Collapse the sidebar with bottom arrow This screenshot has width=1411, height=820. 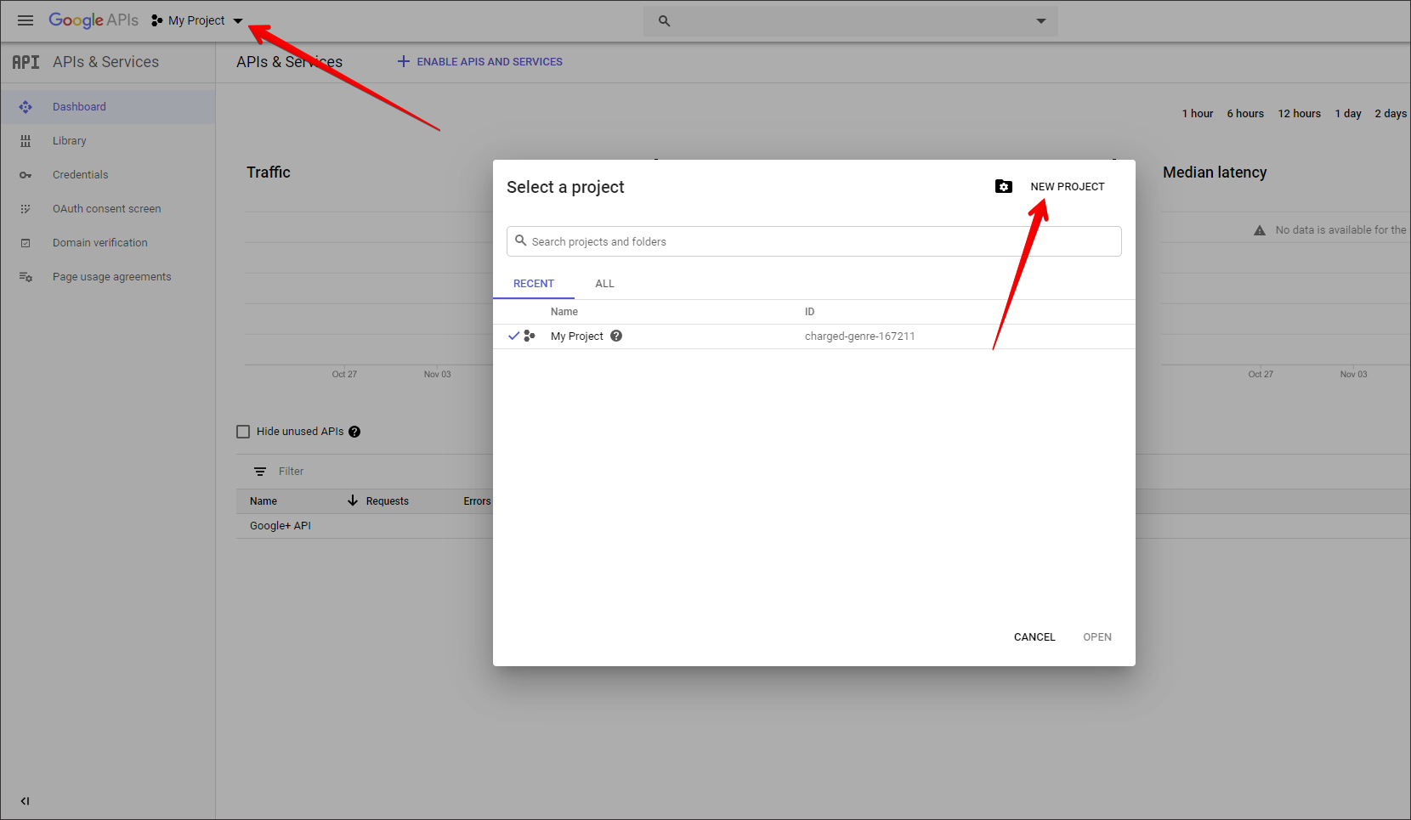click(x=25, y=800)
